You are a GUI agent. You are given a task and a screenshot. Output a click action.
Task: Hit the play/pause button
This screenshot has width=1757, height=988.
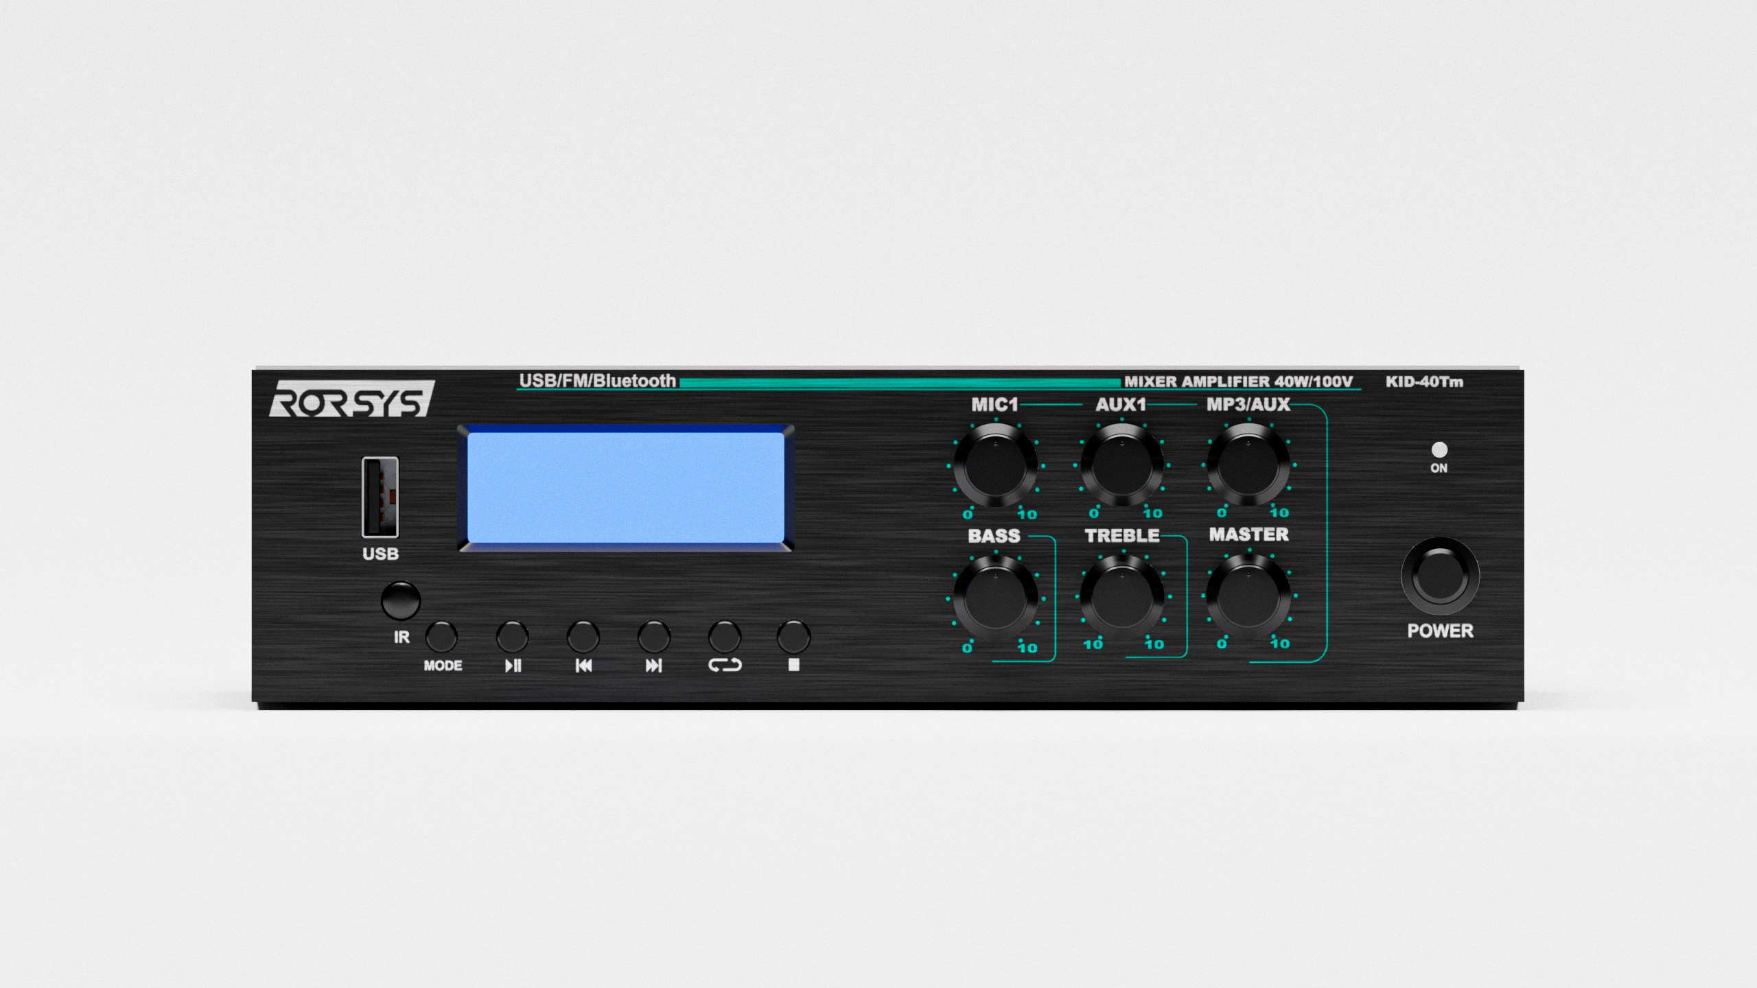512,637
